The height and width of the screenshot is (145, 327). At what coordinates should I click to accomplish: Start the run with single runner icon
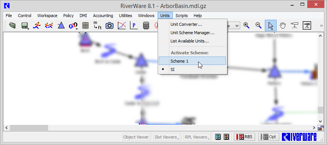[37, 25]
